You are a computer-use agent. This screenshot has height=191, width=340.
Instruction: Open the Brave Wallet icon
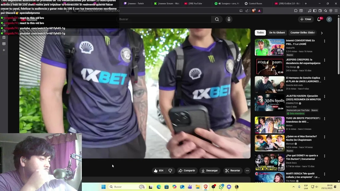pyautogui.click(x=320, y=11)
